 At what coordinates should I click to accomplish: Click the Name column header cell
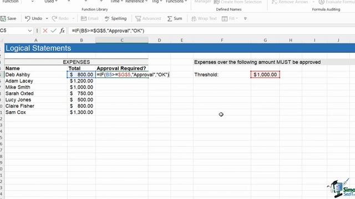coord(35,69)
